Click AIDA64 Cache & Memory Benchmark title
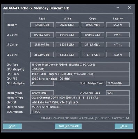Viewport: 138px width, 139px height. tap(36, 8)
